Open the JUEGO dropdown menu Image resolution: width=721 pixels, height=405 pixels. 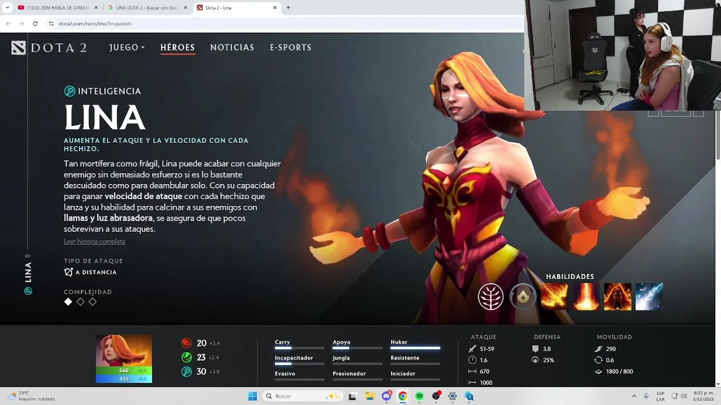[127, 47]
